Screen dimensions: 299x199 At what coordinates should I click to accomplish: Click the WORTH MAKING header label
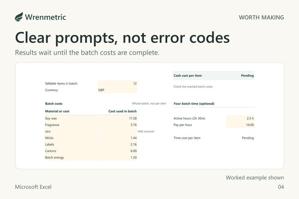coord(261,17)
